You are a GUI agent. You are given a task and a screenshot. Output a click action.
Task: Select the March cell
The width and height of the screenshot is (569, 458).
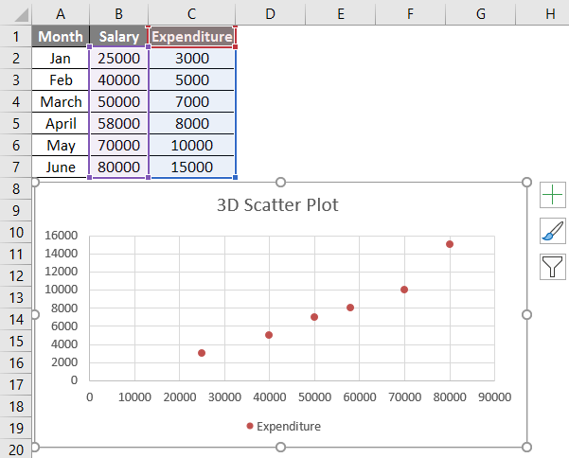(x=61, y=101)
